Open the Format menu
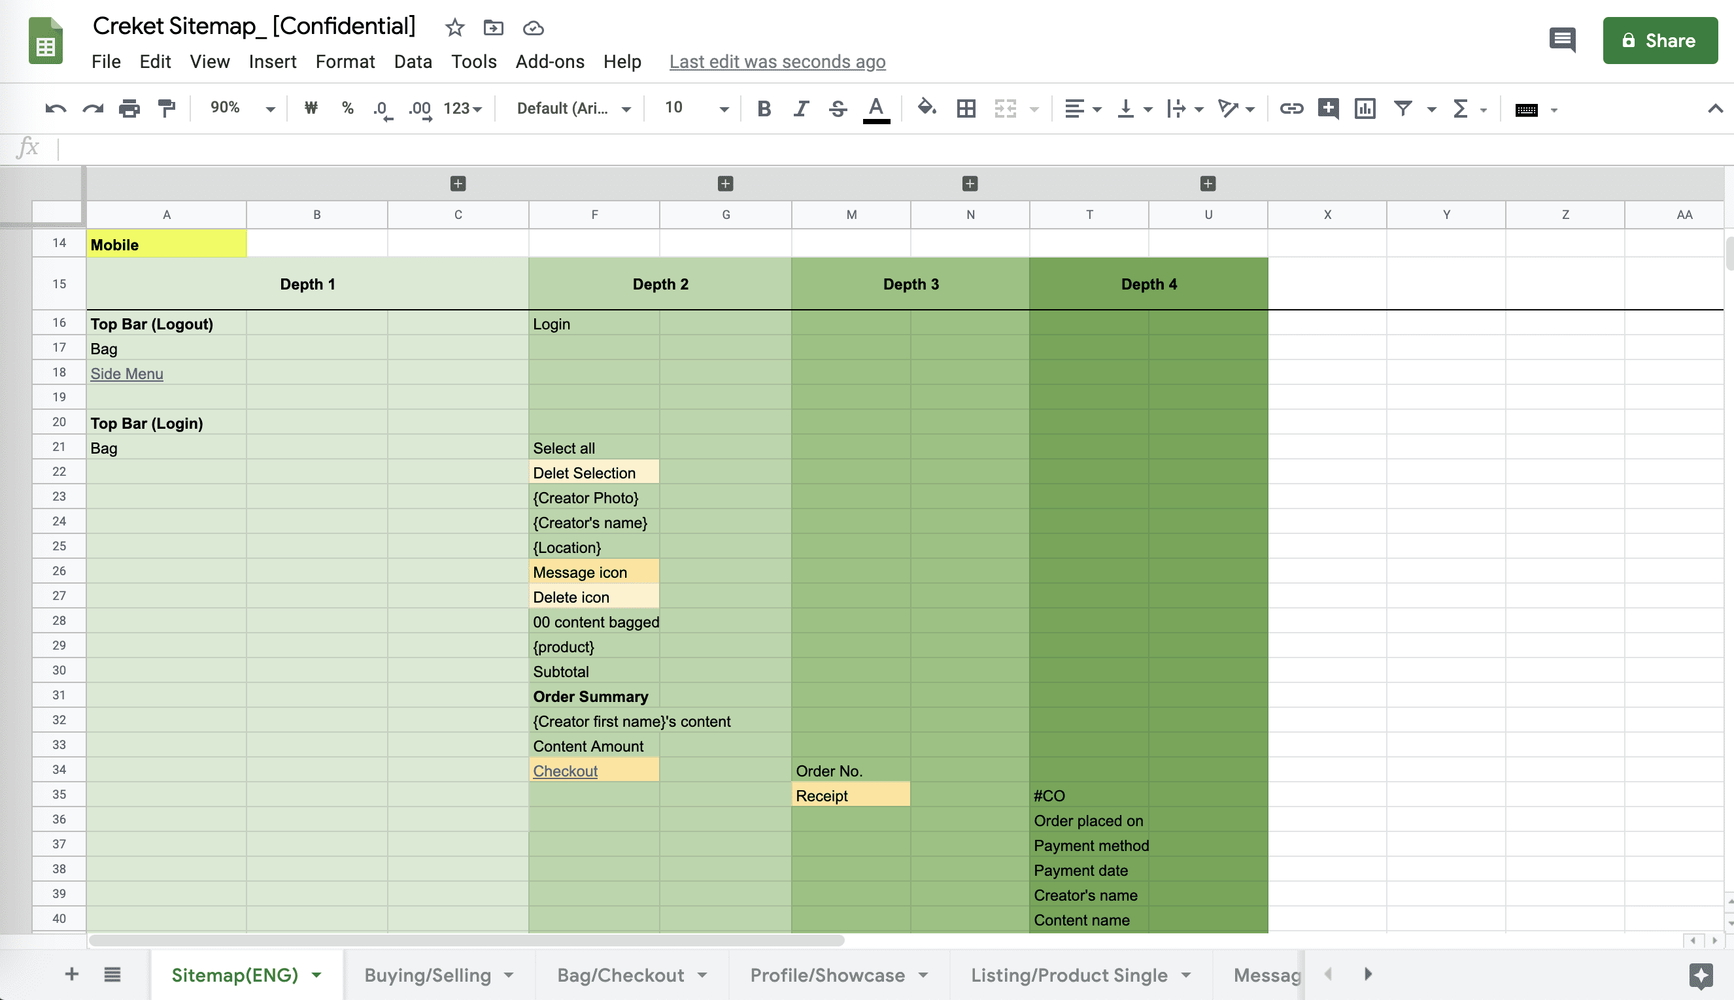The image size is (1734, 1000). coord(345,62)
